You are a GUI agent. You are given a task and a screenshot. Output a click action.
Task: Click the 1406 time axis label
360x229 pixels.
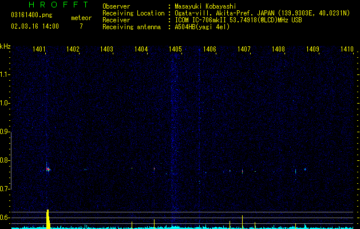coord(209,49)
